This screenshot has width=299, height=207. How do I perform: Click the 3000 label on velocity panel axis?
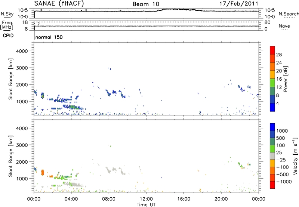(22, 145)
